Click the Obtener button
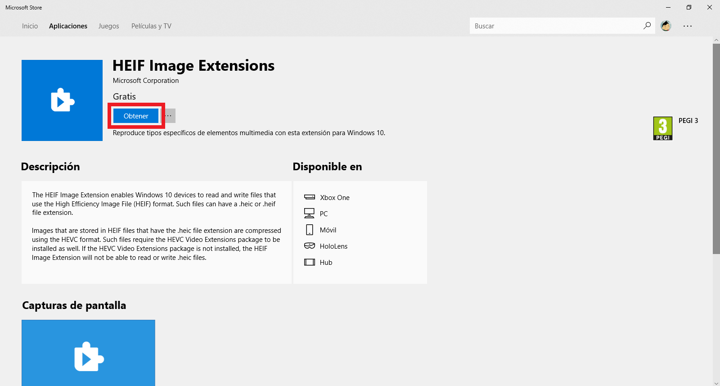 pyautogui.click(x=136, y=116)
